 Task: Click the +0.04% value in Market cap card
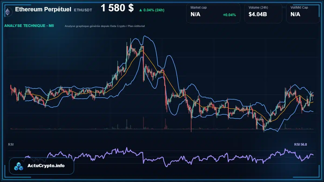click(230, 15)
